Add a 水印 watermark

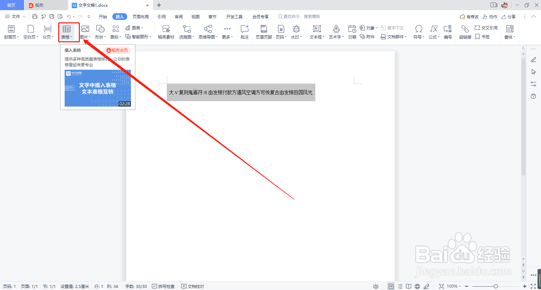pyautogui.click(x=296, y=32)
